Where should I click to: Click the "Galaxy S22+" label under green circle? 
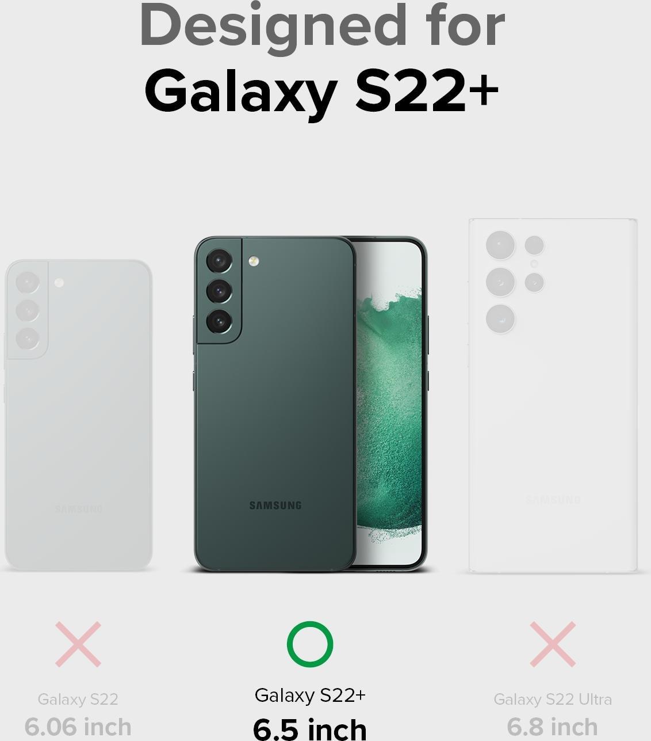310,695
